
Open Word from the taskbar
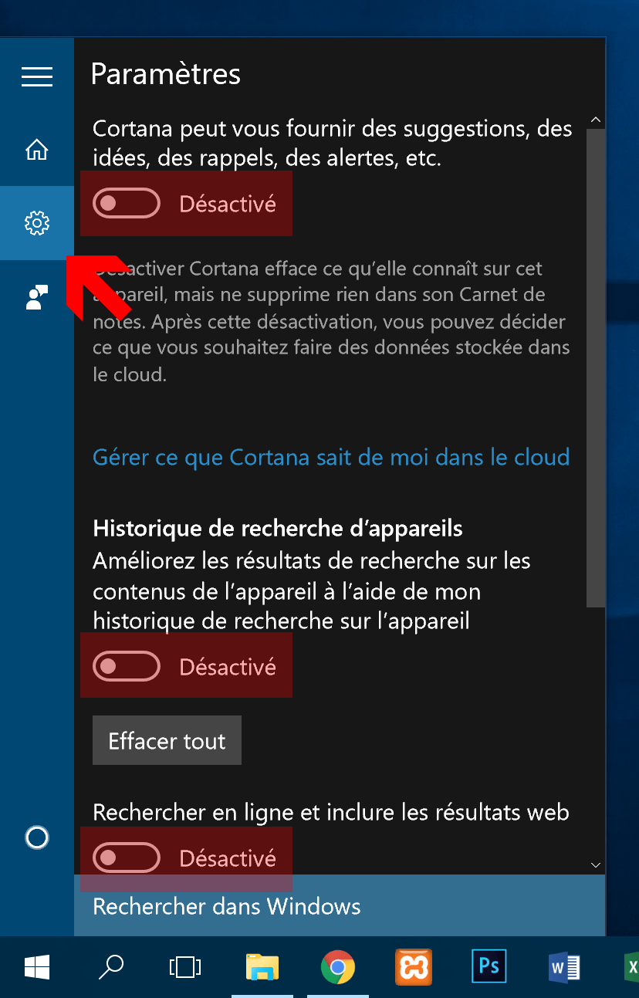click(x=564, y=966)
